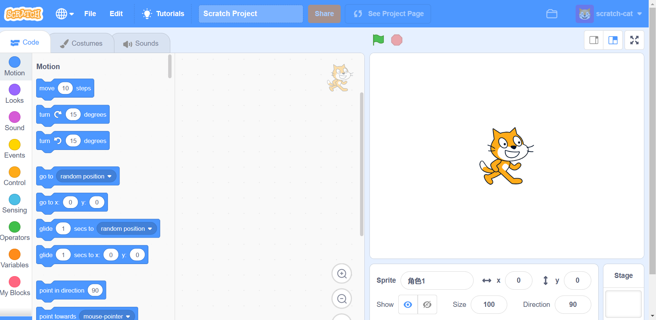Viewport: 656px width, 320px height.
Task: Click the sprite Direction field
Action: pyautogui.click(x=573, y=304)
